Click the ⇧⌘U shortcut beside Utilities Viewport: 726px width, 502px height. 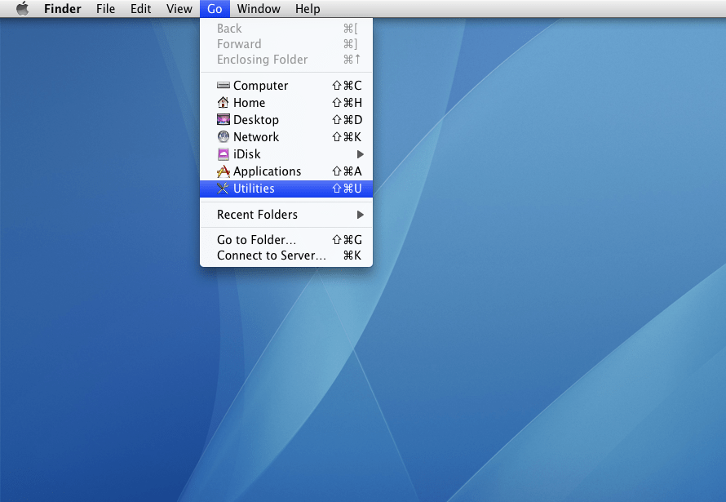[347, 189]
